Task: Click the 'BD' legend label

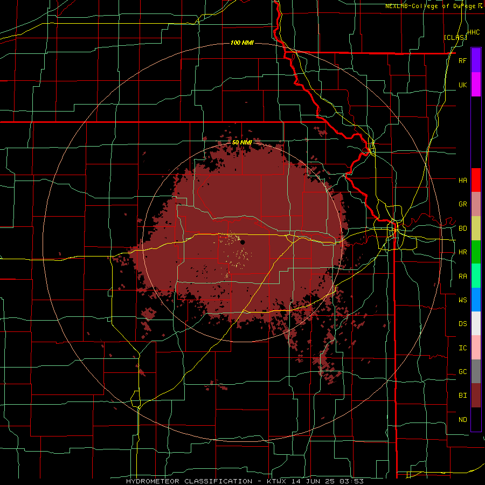Action: click(462, 228)
